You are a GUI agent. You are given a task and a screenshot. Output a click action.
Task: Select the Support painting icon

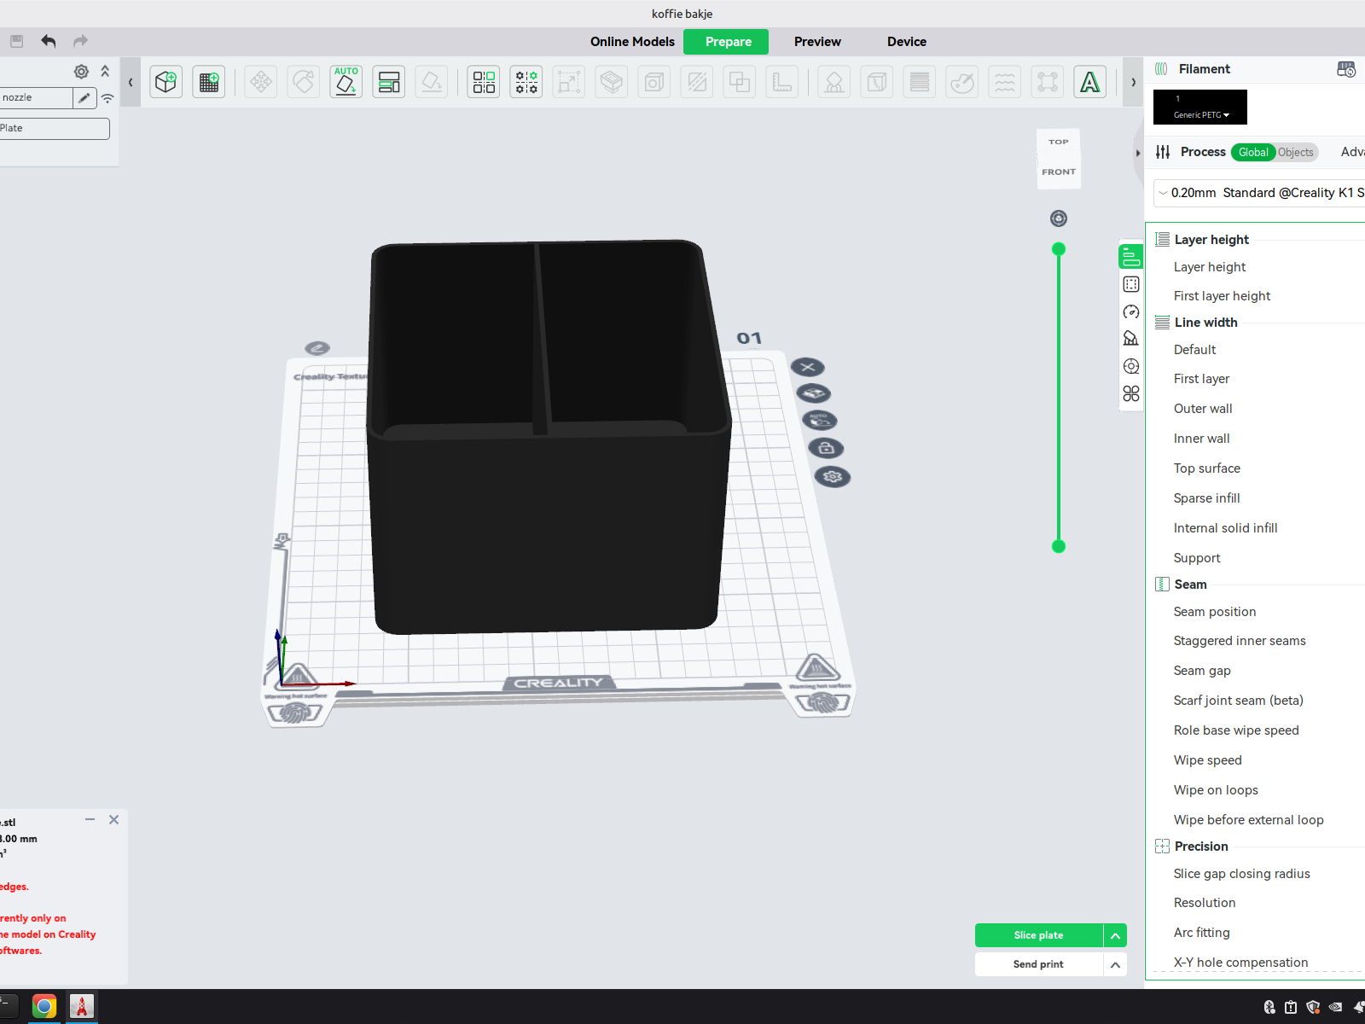tap(834, 82)
